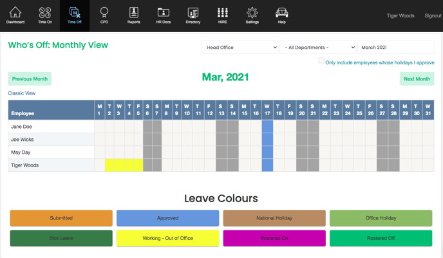Expand the Head Office location dropdown
This screenshot has width=443, height=258.
point(240,48)
